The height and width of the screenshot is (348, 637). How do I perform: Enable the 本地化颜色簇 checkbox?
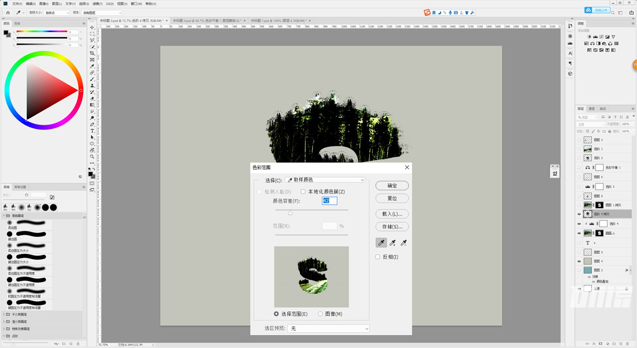pos(303,191)
